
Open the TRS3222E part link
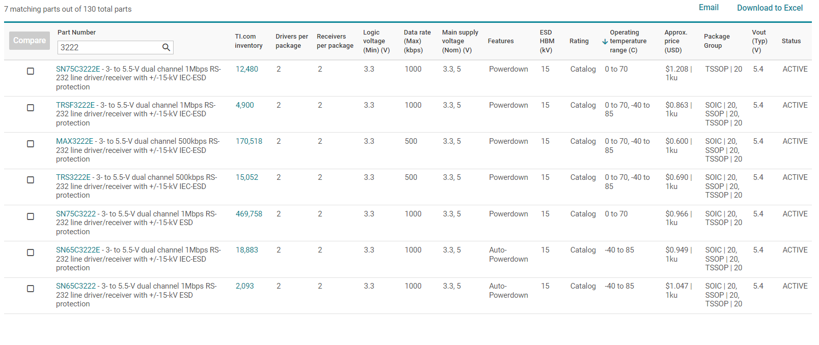[x=73, y=177]
